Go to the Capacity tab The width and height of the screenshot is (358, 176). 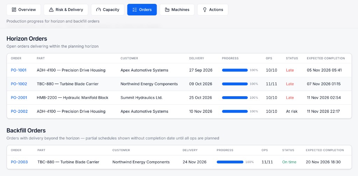pyautogui.click(x=108, y=9)
